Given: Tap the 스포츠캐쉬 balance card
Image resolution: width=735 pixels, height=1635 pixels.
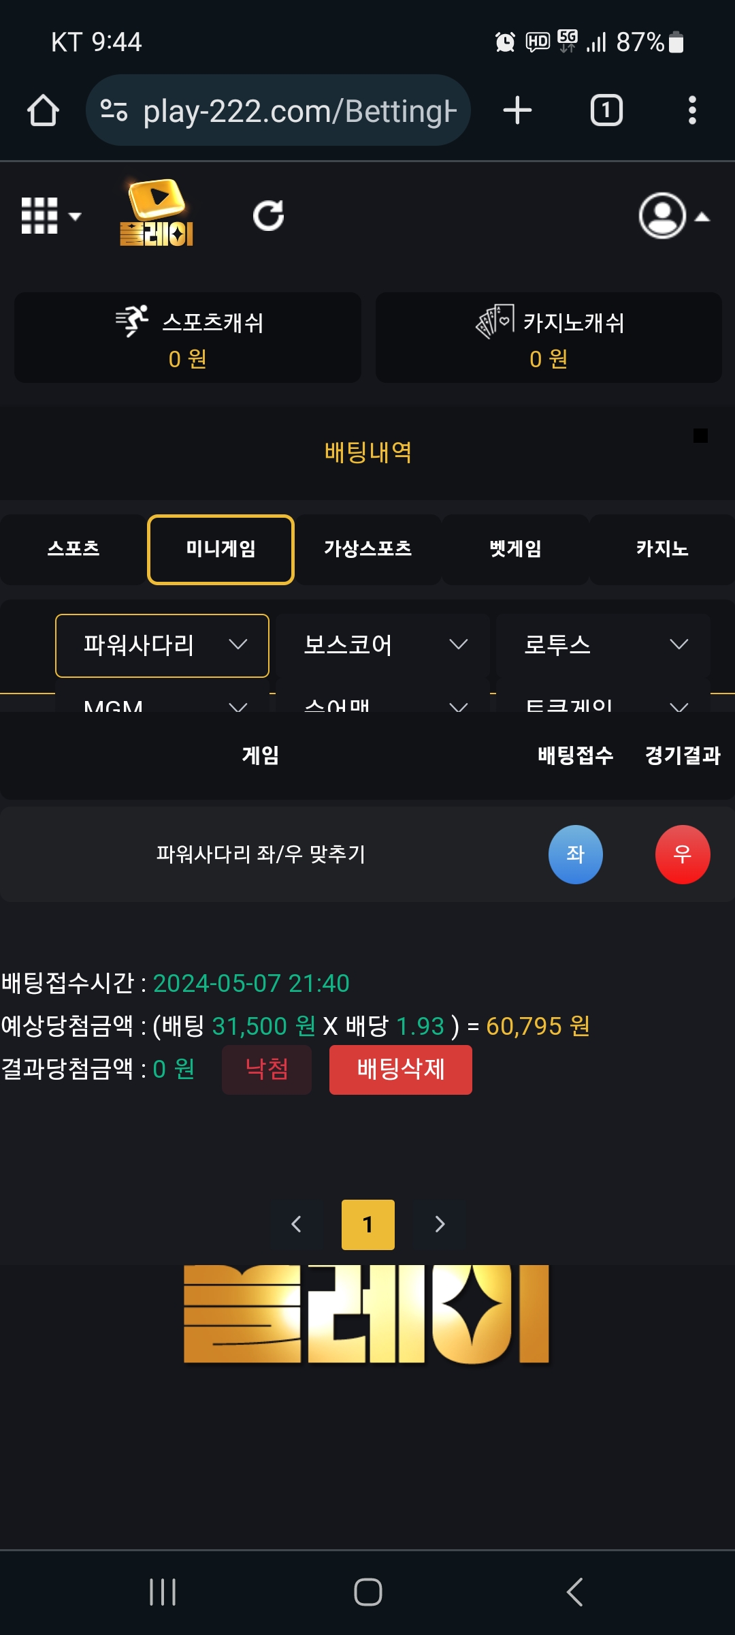Looking at the screenshot, I should tap(188, 338).
